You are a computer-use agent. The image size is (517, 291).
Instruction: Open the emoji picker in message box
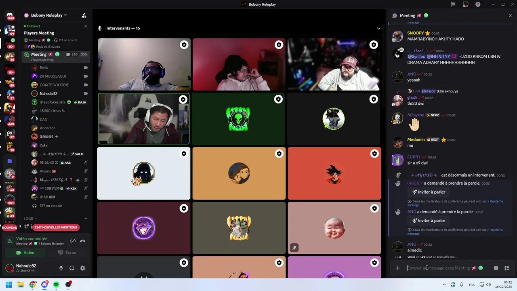496,268
